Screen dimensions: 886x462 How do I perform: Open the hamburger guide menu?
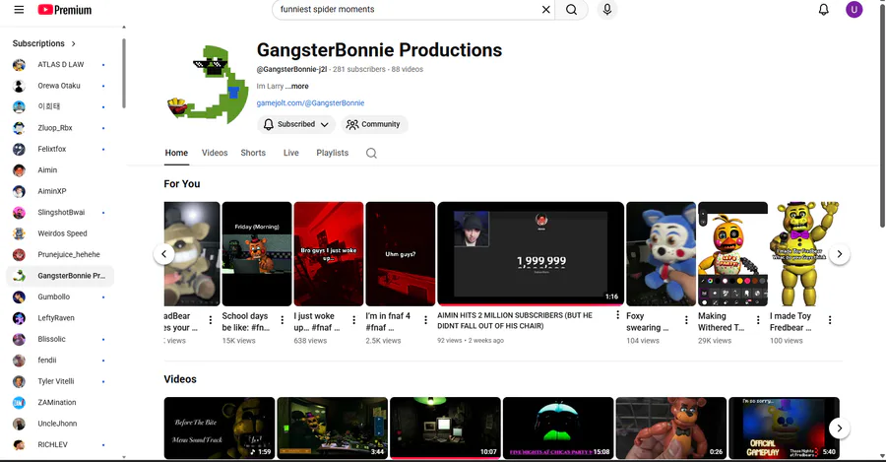(19, 10)
